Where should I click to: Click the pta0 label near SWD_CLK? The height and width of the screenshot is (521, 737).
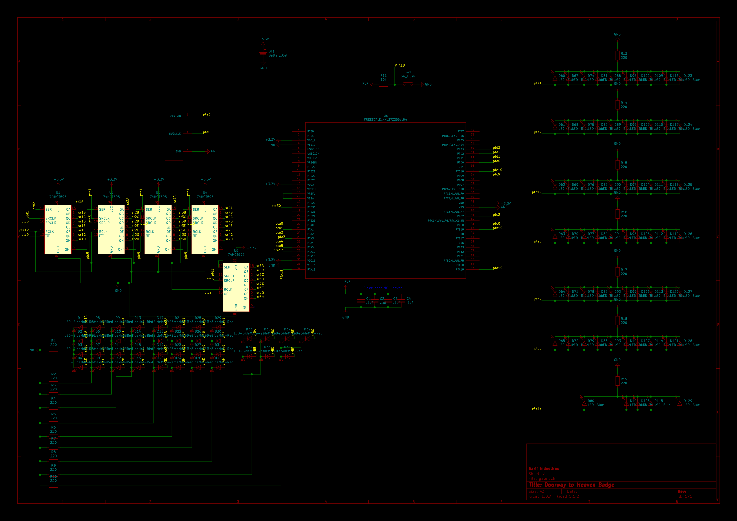[x=207, y=132]
